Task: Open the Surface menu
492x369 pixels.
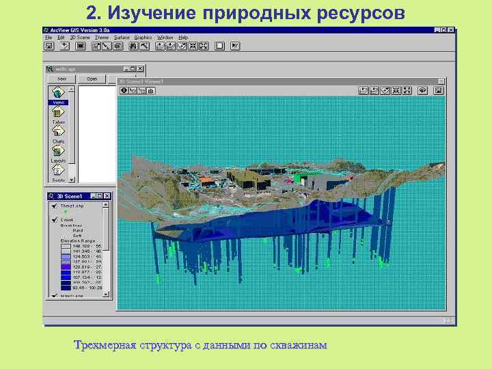Action: click(x=122, y=38)
